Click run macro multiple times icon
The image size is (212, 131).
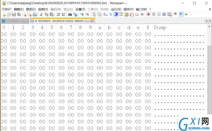click(x=164, y=14)
